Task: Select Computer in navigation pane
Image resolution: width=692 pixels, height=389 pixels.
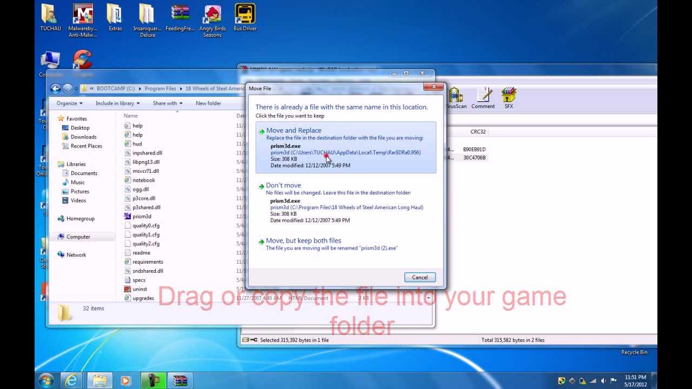Action: click(78, 237)
